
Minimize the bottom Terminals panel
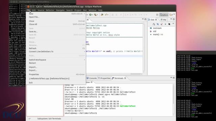click(171, 78)
